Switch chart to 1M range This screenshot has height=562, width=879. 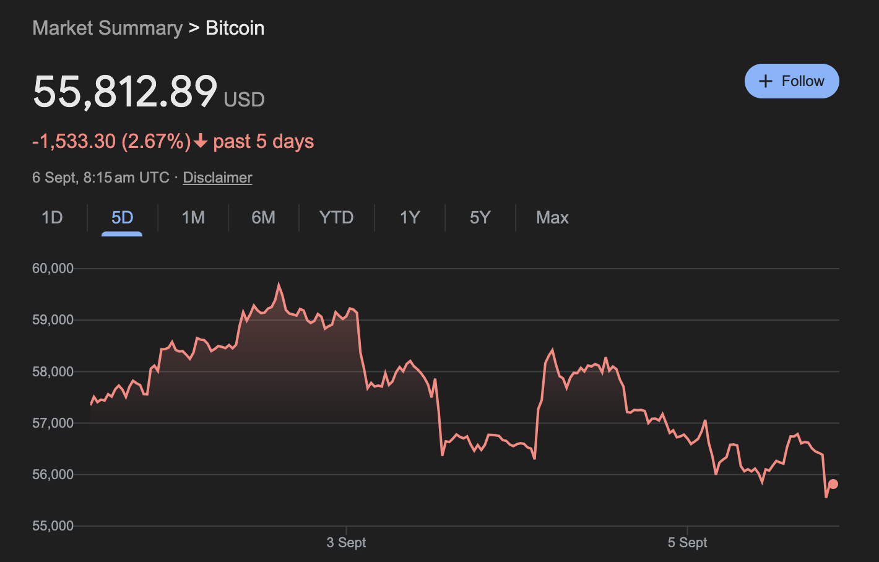click(193, 217)
